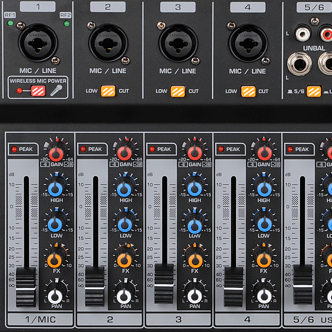This screenshot has width=332, height=332.
Task: Click the channel 4 MIC/LINE combo input jack
Action: click(248, 43)
